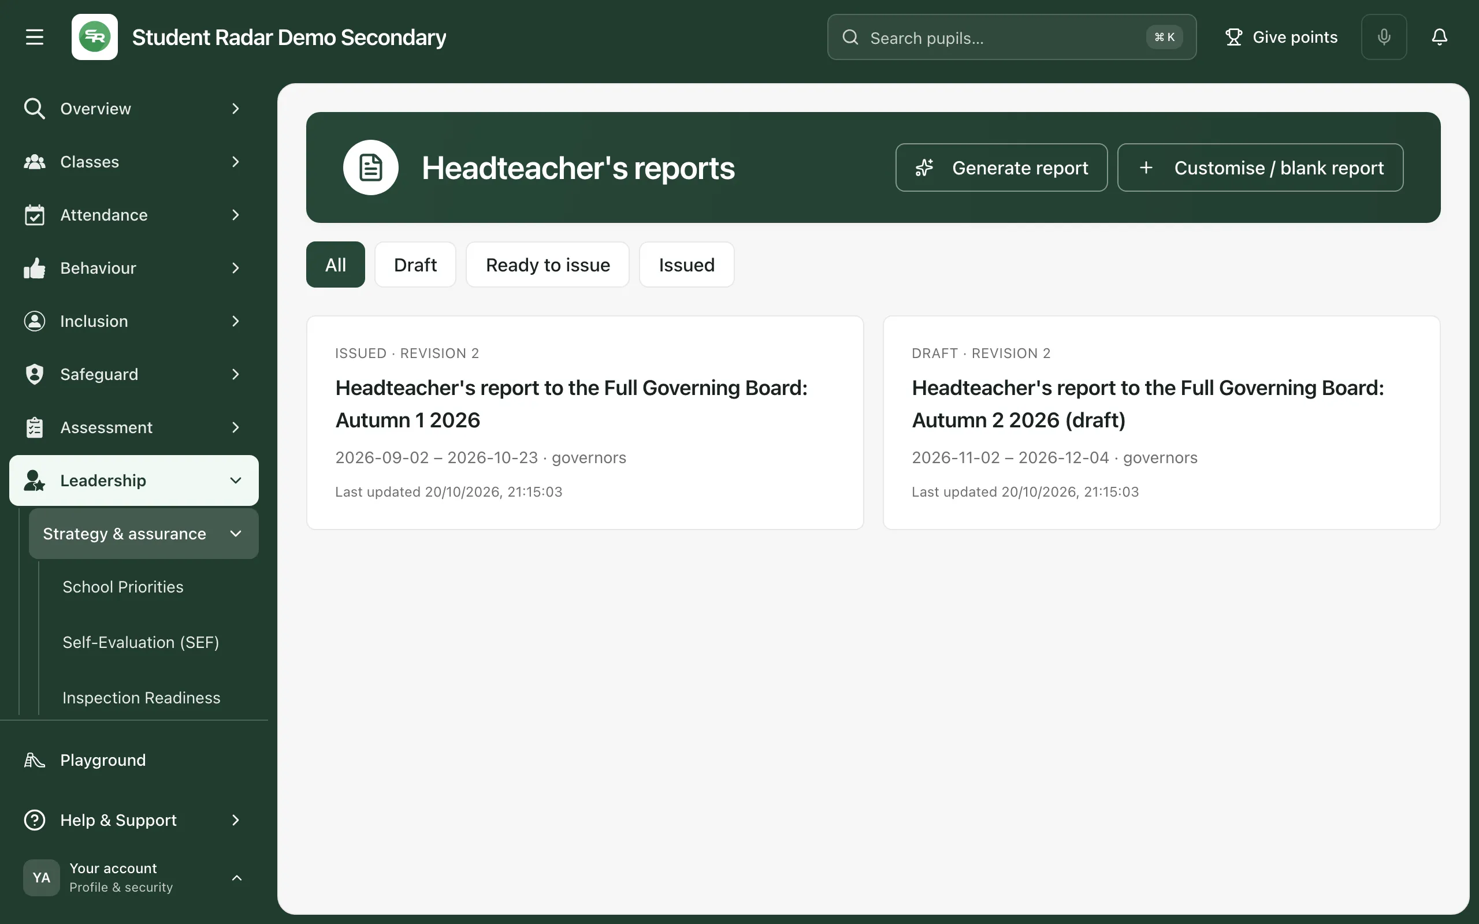
Task: Click the YA account avatar
Action: pos(42,878)
